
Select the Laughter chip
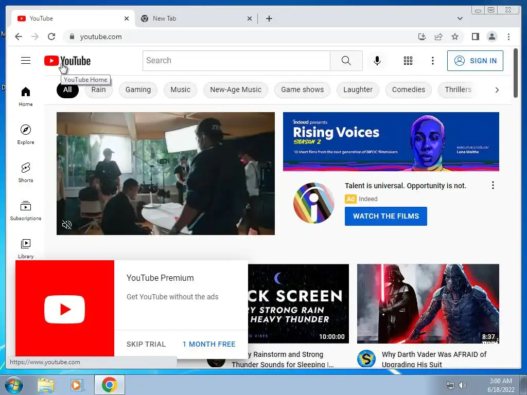[x=358, y=89]
